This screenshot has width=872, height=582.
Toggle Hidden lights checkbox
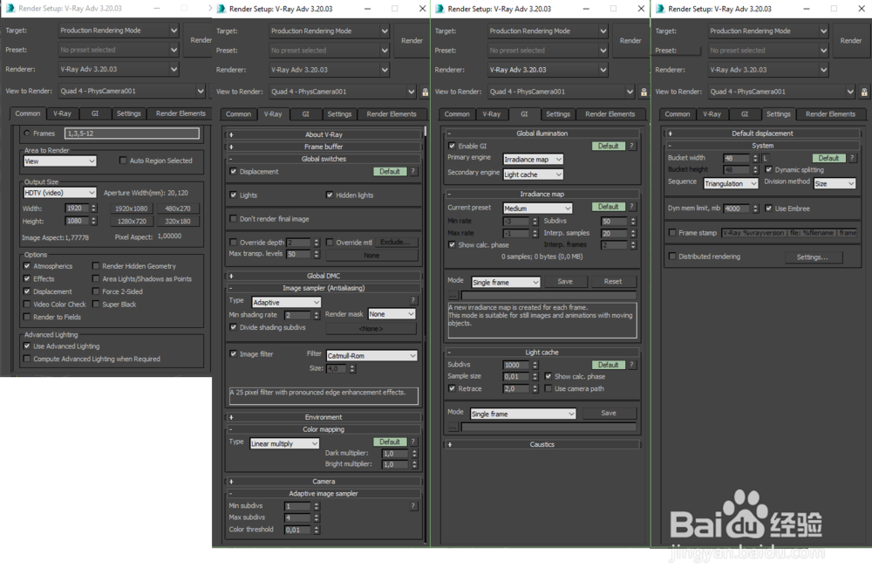(330, 195)
